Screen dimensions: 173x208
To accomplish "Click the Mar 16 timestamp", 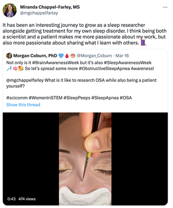I will tap(122, 56).
